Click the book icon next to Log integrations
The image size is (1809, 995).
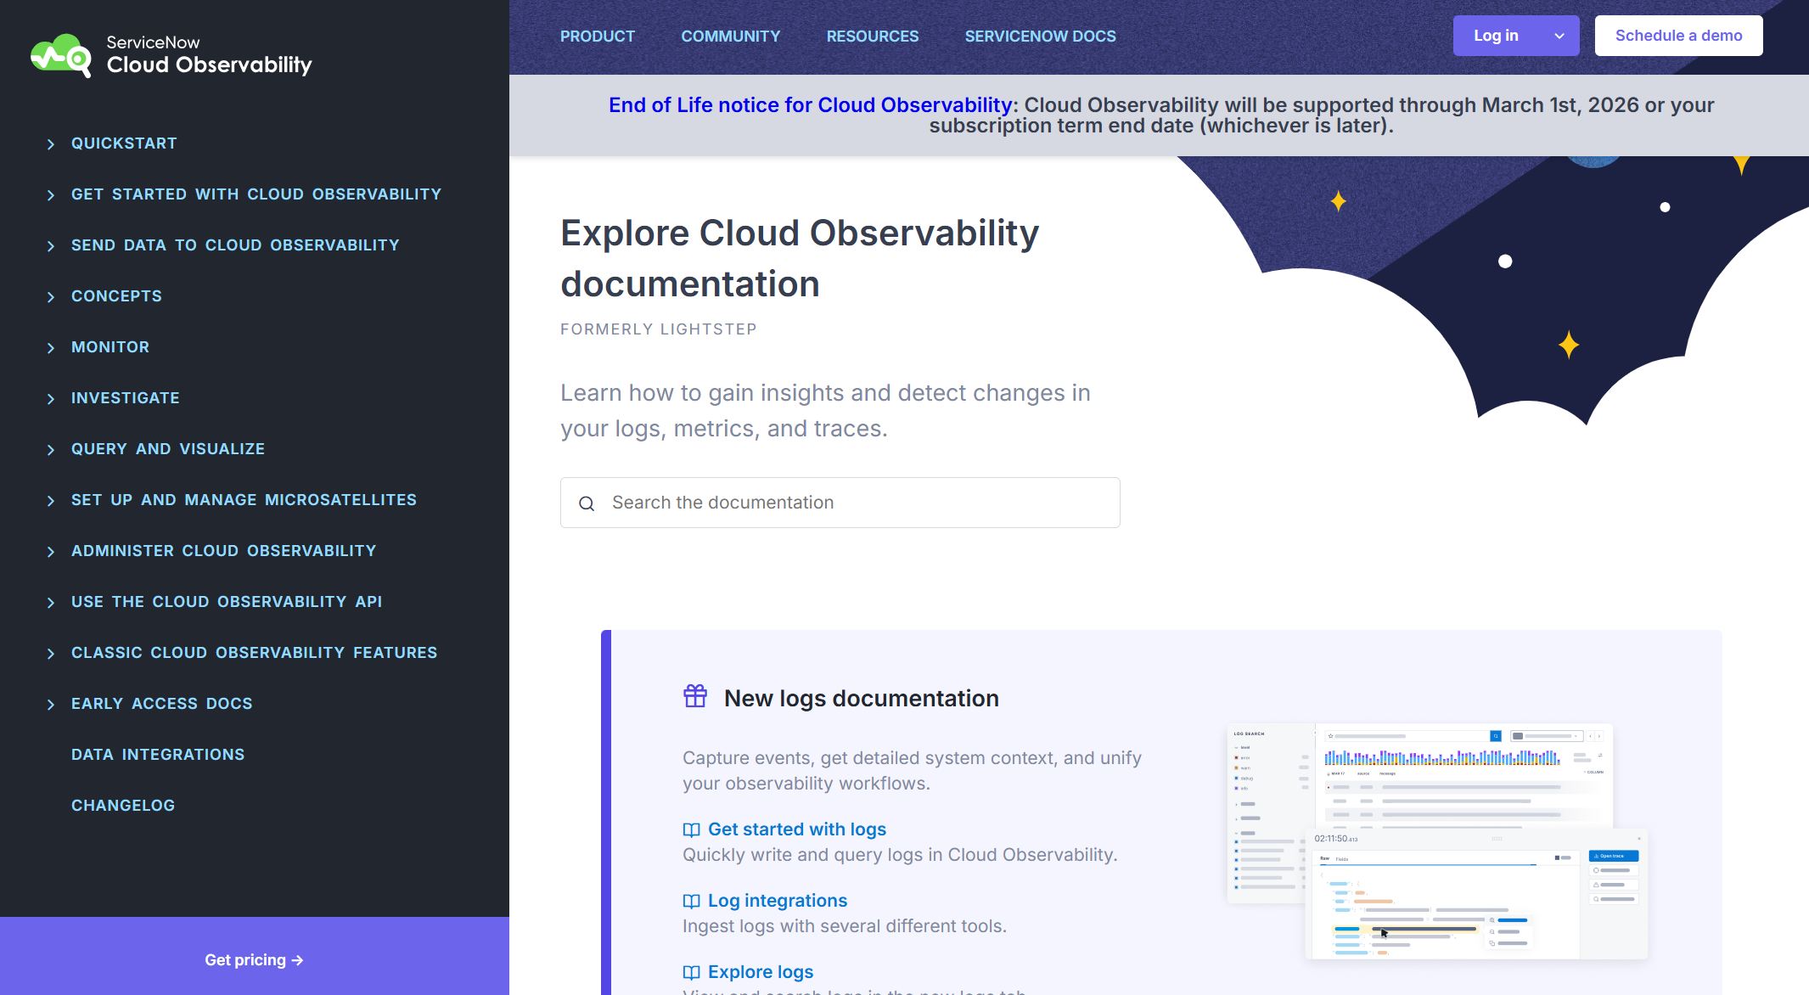click(692, 901)
